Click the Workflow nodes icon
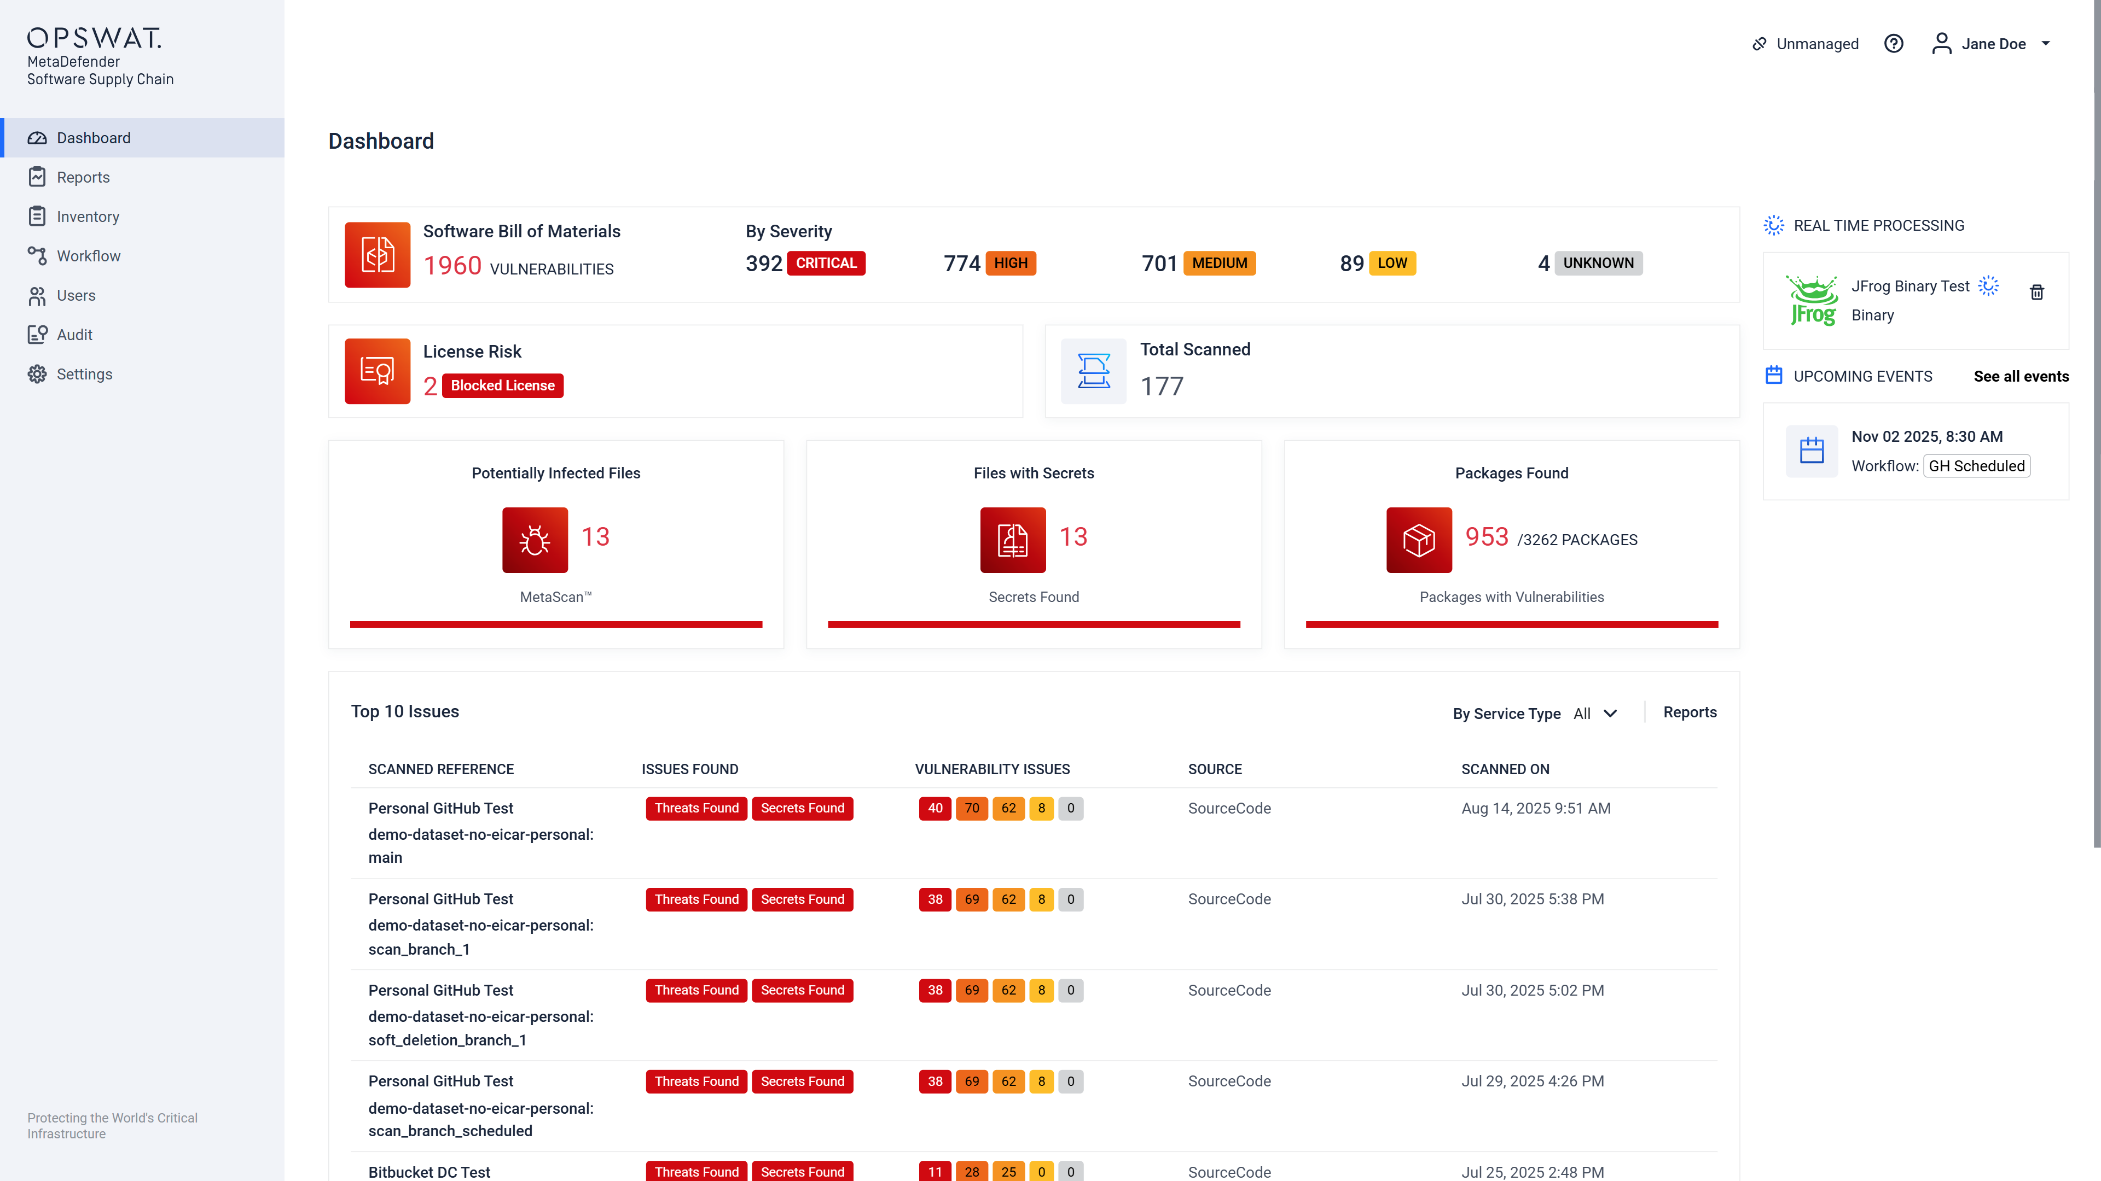This screenshot has height=1181, width=2101. pos(37,256)
